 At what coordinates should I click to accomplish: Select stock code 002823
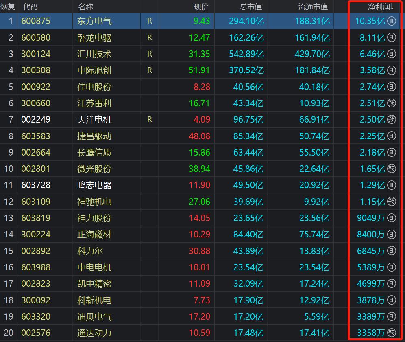point(36,283)
